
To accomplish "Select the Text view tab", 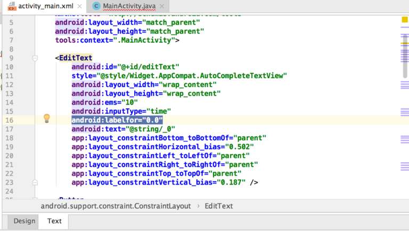I will (x=54, y=221).
